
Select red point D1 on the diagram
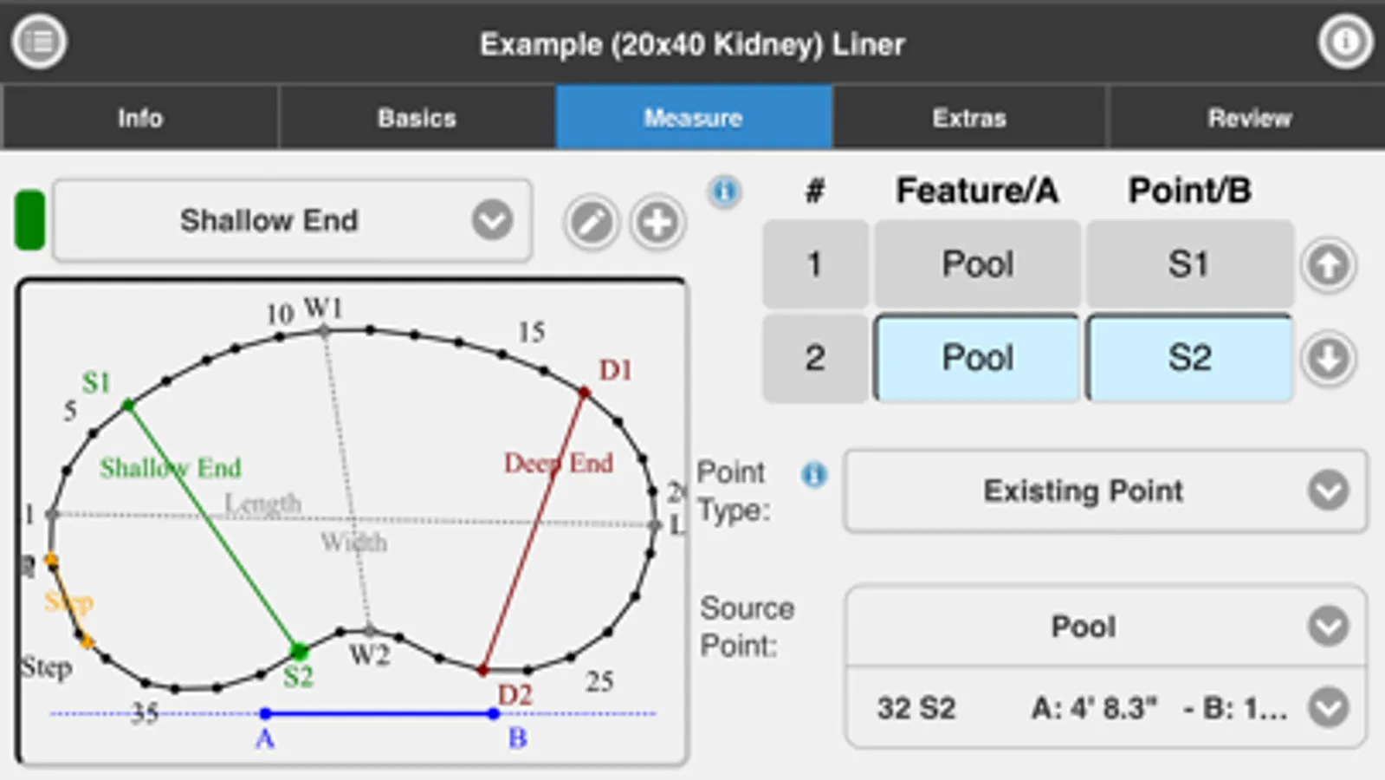pos(585,393)
